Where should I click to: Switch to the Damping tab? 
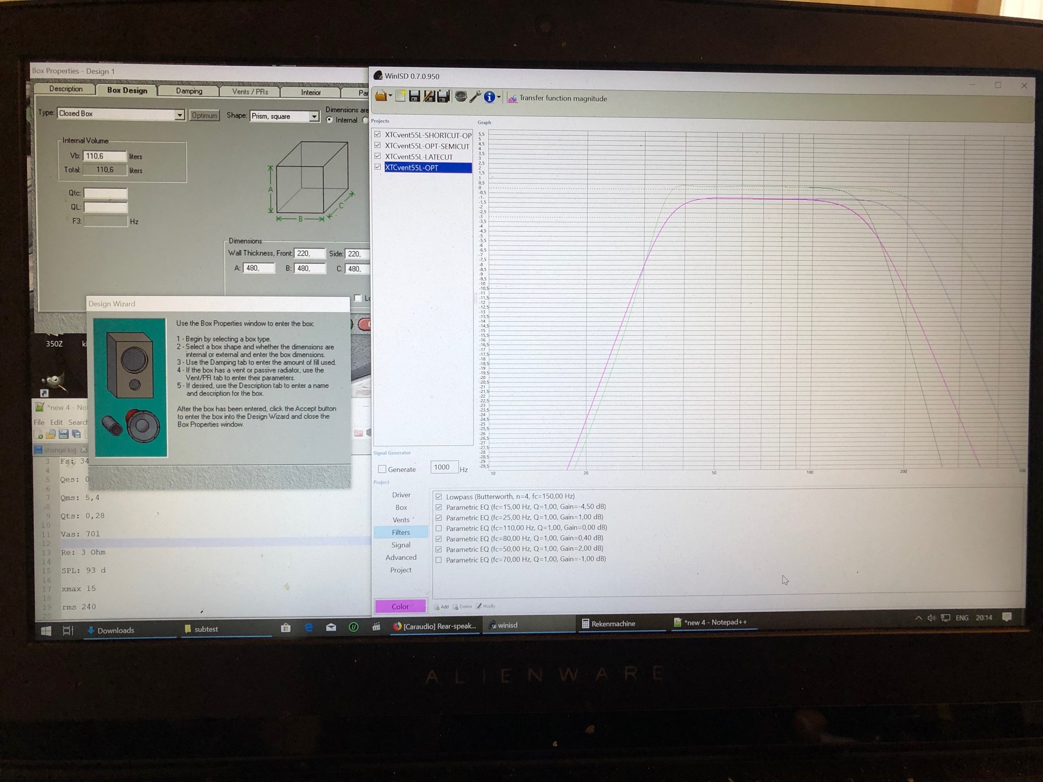click(189, 91)
